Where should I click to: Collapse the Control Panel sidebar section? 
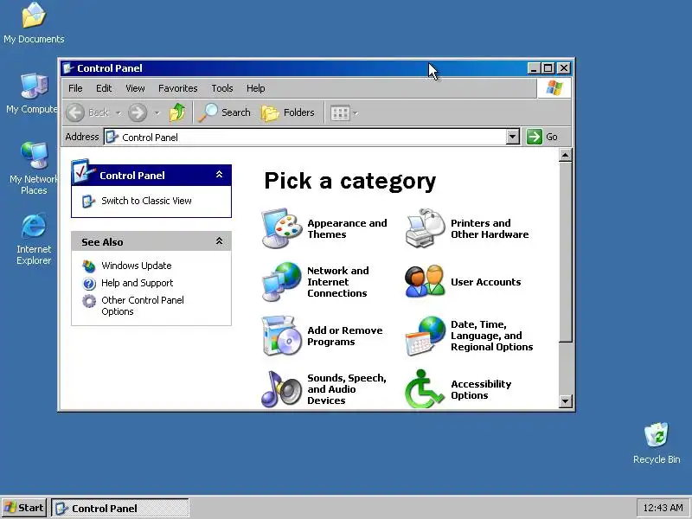[x=220, y=175]
